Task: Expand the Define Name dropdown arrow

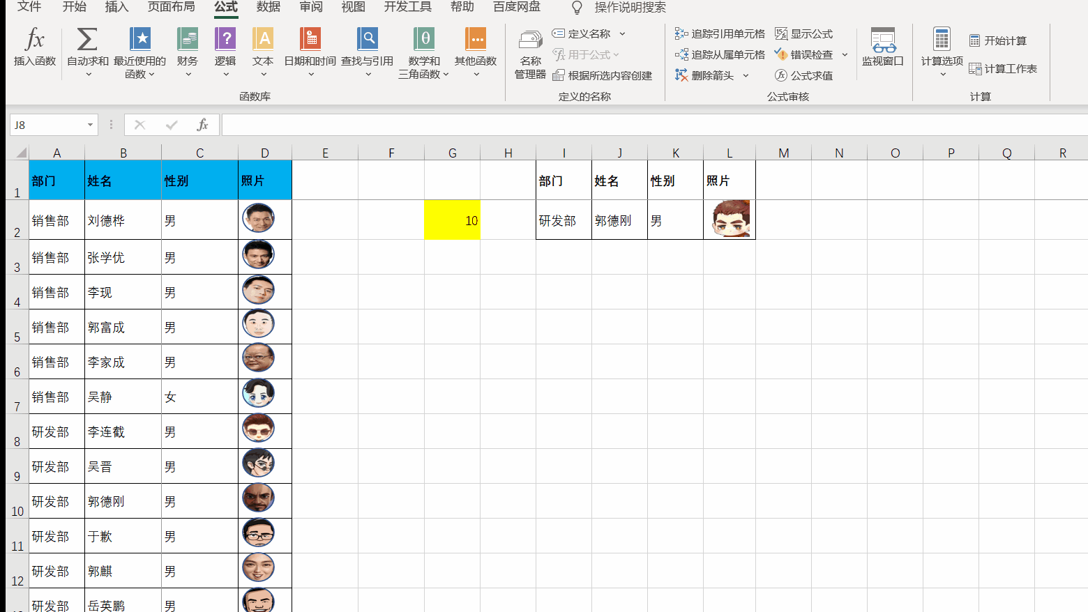Action: [622, 33]
